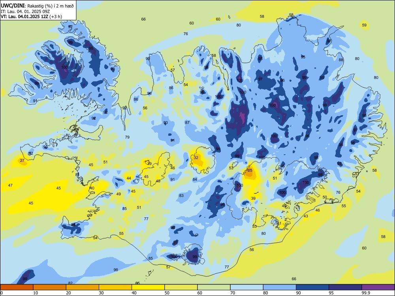395x296 pixels.
Task: Click the 0–10 dark red legend swatch
Action: tap(17, 287)
